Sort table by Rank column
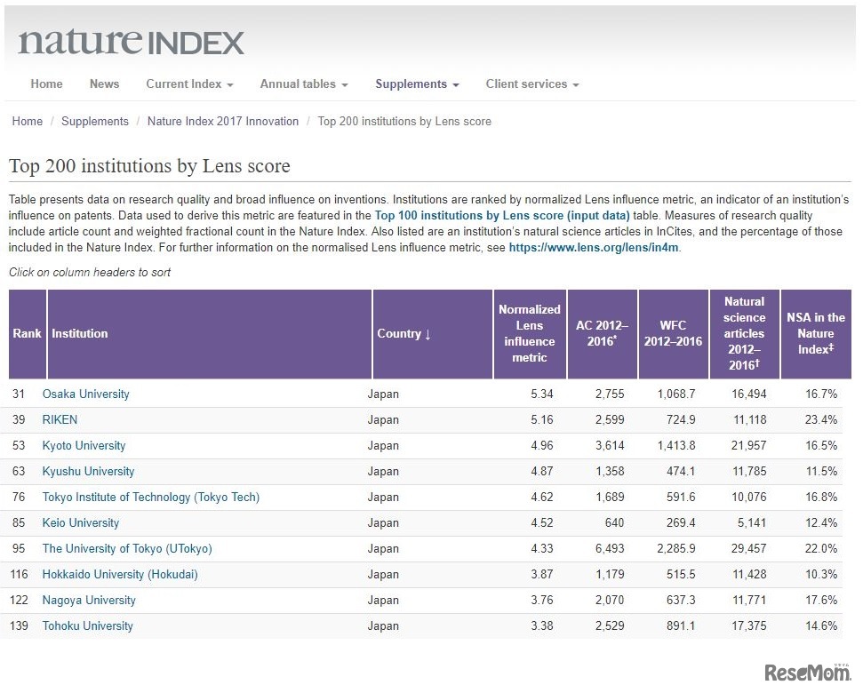This screenshot has width=863, height=693. [x=27, y=334]
